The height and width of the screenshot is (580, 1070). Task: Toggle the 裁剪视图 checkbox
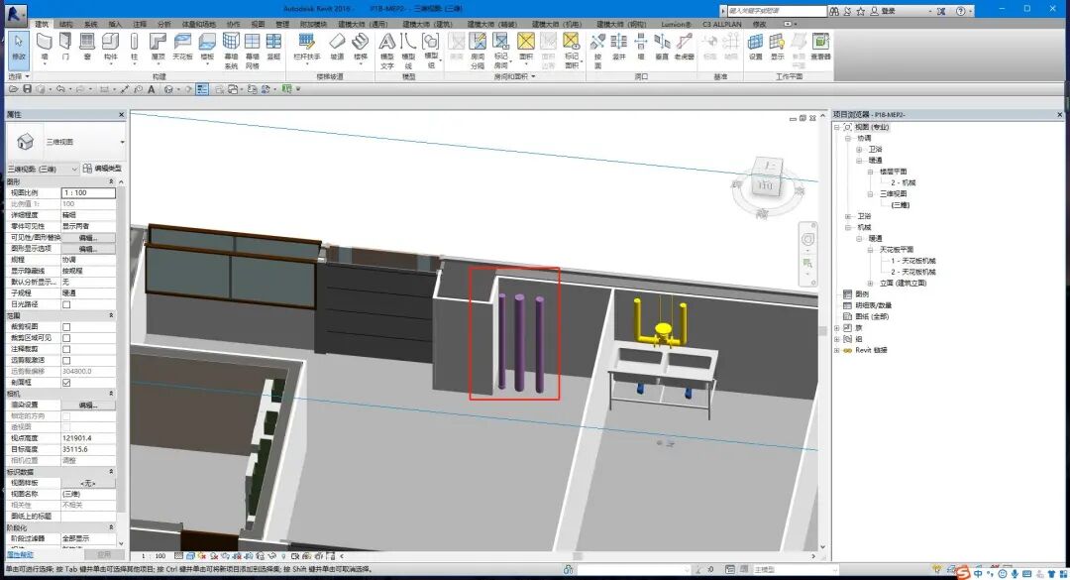pos(66,327)
